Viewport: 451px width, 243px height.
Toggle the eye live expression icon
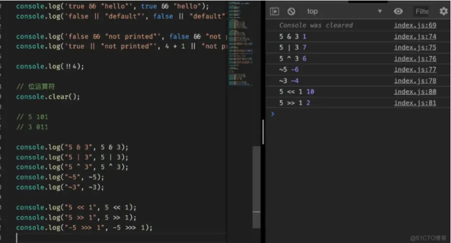click(x=398, y=12)
